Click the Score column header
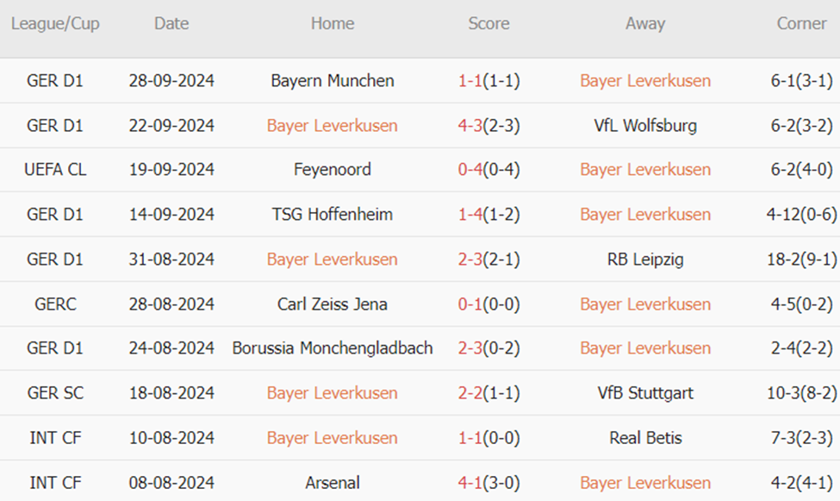 coord(488,24)
